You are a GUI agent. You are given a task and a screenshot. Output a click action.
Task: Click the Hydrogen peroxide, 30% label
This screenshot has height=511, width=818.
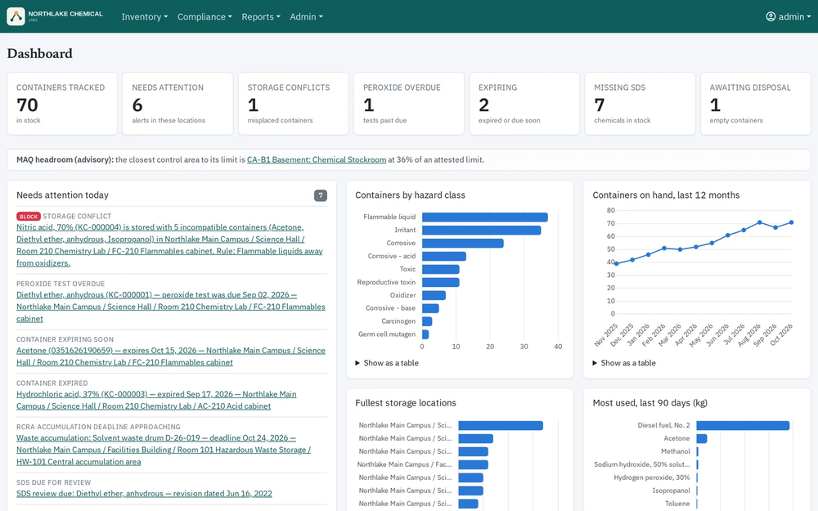(652, 477)
